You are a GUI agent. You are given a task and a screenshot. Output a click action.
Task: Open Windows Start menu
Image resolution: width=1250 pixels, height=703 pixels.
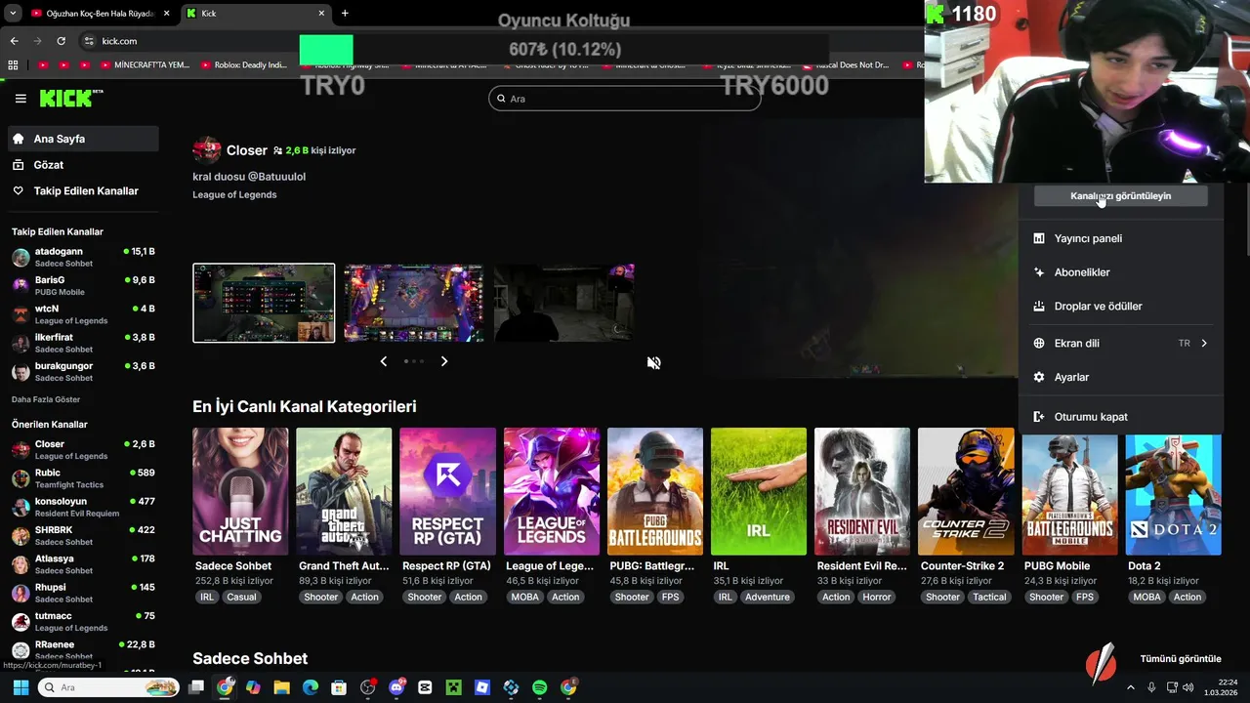point(21,687)
